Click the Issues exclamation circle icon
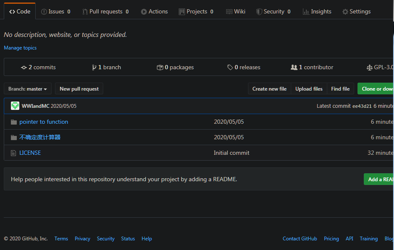This screenshot has height=250, width=394. (x=44, y=12)
